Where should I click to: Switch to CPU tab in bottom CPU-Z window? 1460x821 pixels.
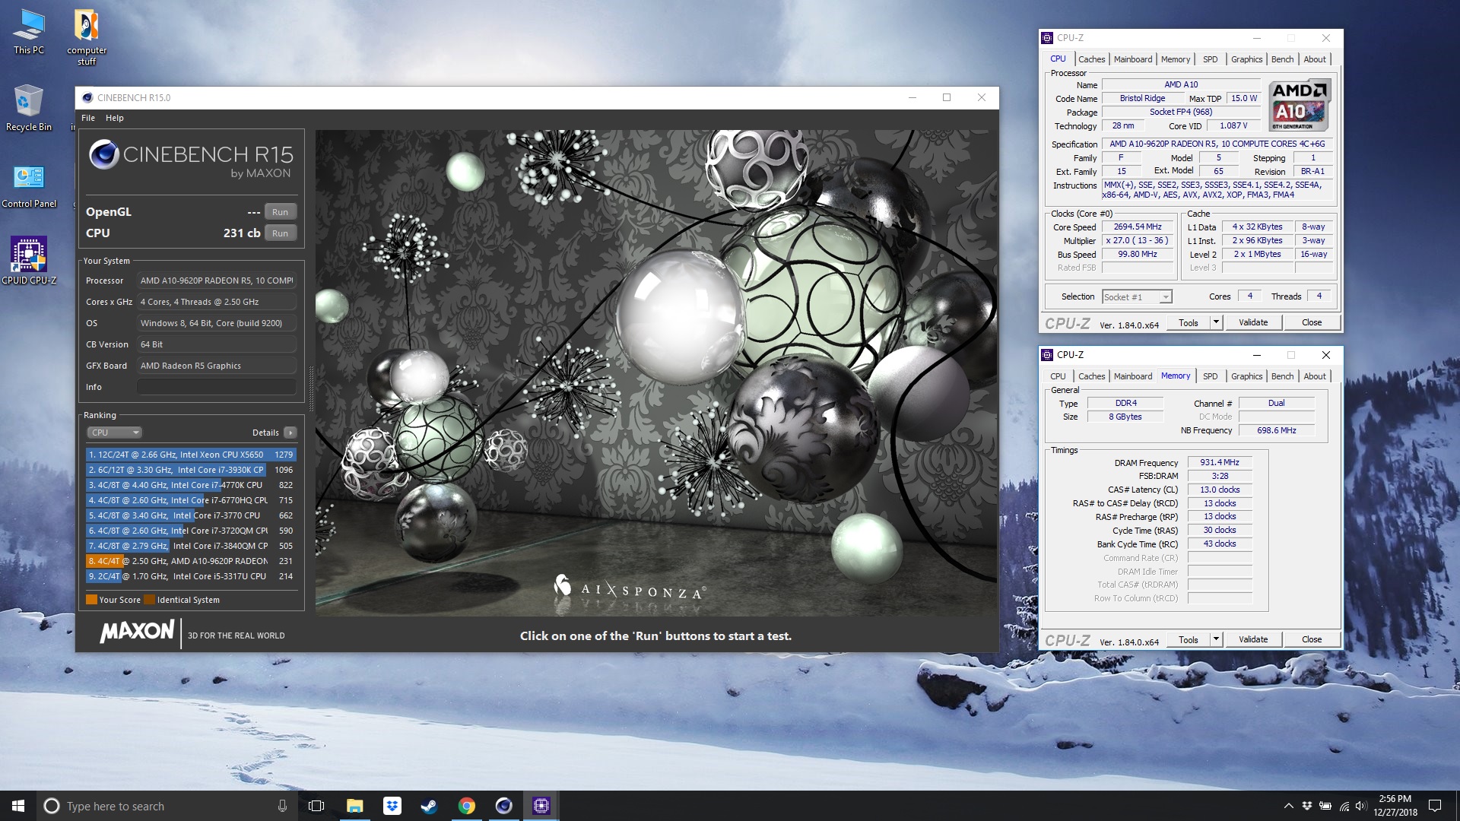click(1058, 376)
